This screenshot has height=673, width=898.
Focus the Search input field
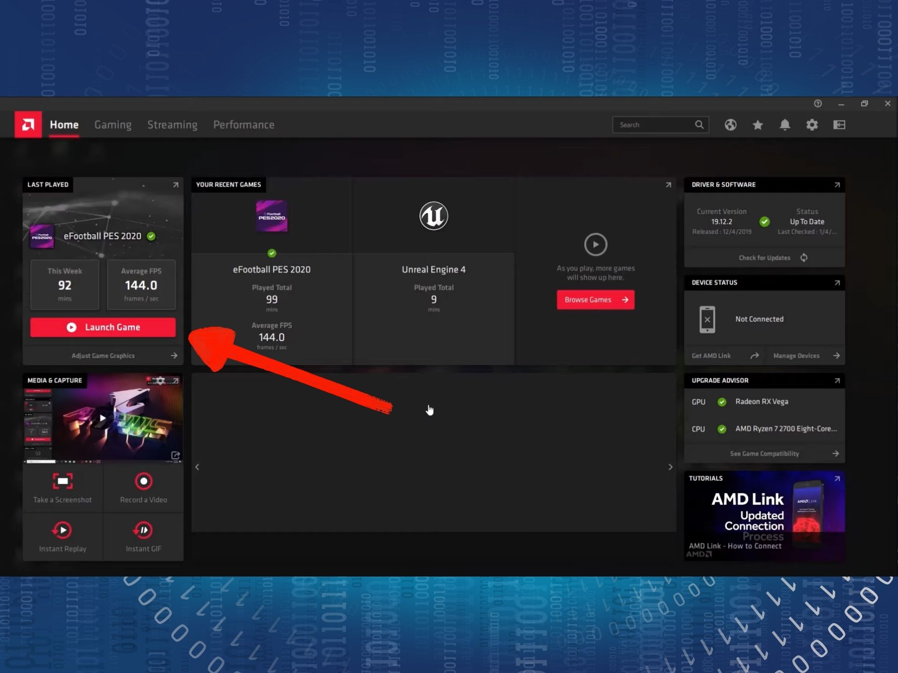pos(660,125)
